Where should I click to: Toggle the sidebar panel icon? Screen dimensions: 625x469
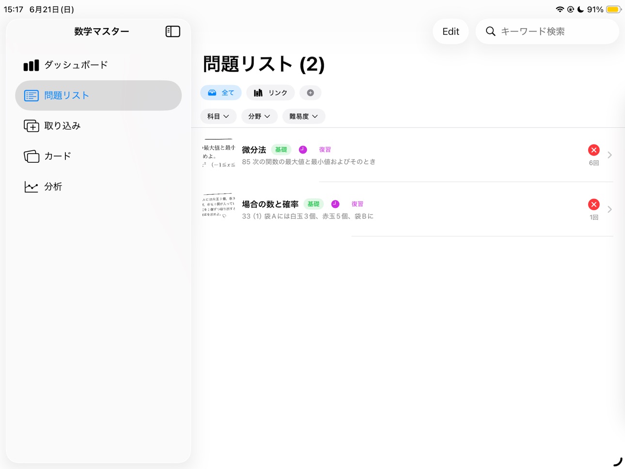(172, 31)
